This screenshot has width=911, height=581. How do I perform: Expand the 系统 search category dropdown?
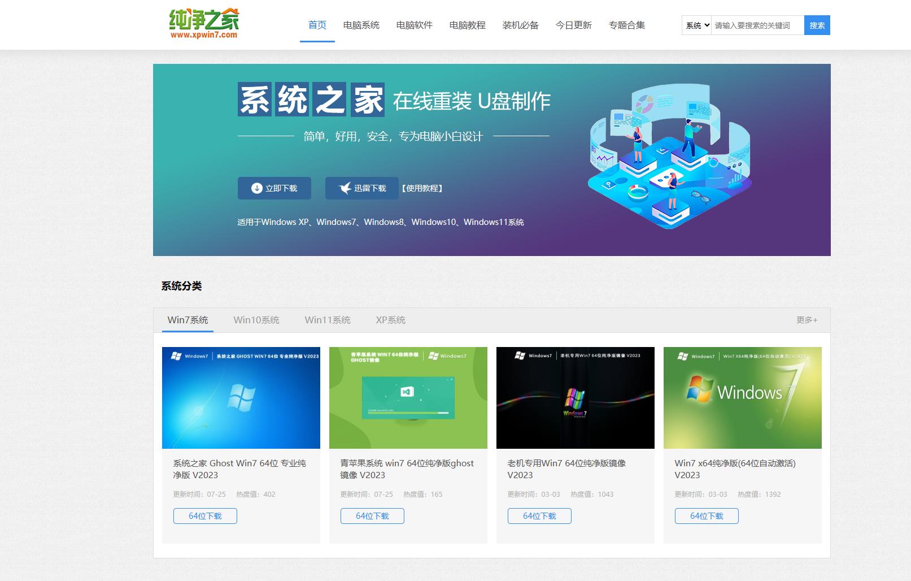coord(696,25)
